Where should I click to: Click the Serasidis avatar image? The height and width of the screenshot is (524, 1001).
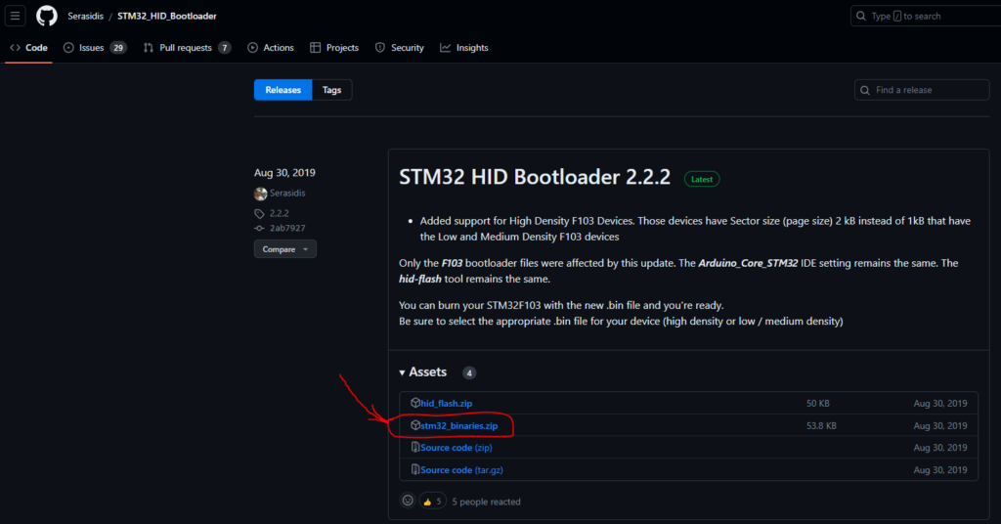[x=260, y=194]
